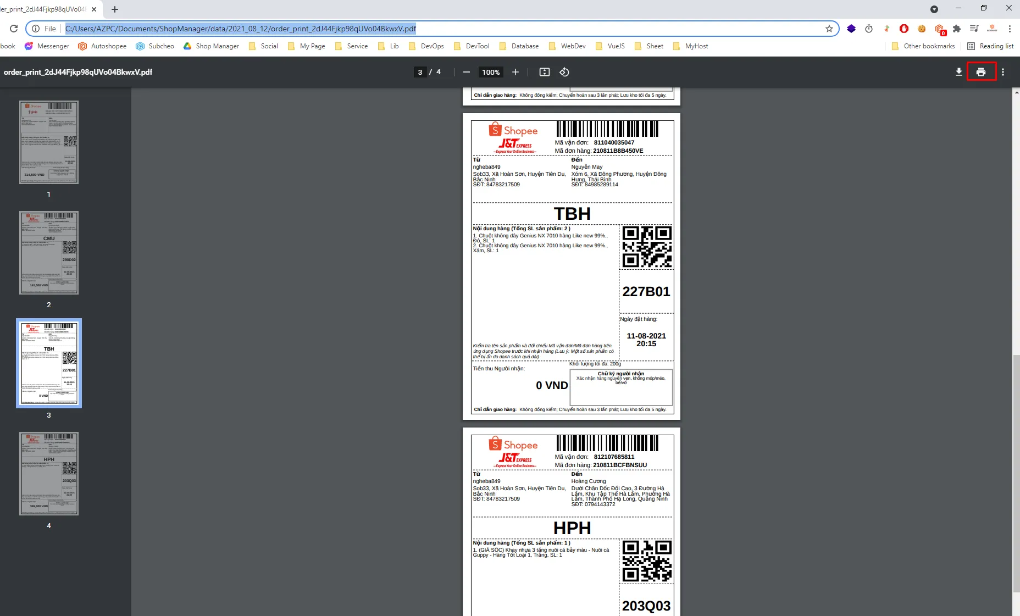Click the PDF vertical scrollbar thumb
The image size is (1020, 616).
pyautogui.click(x=1016, y=473)
